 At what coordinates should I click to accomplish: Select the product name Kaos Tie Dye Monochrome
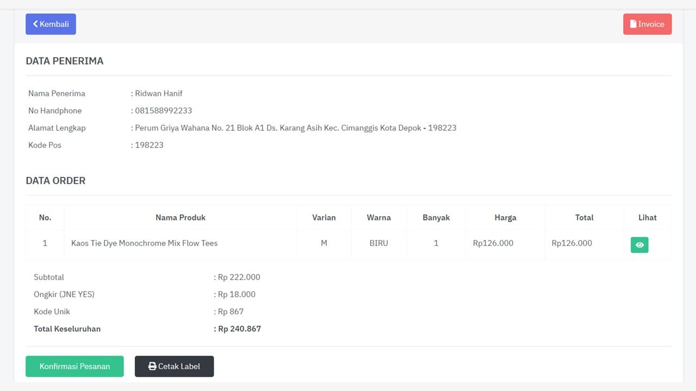point(144,243)
